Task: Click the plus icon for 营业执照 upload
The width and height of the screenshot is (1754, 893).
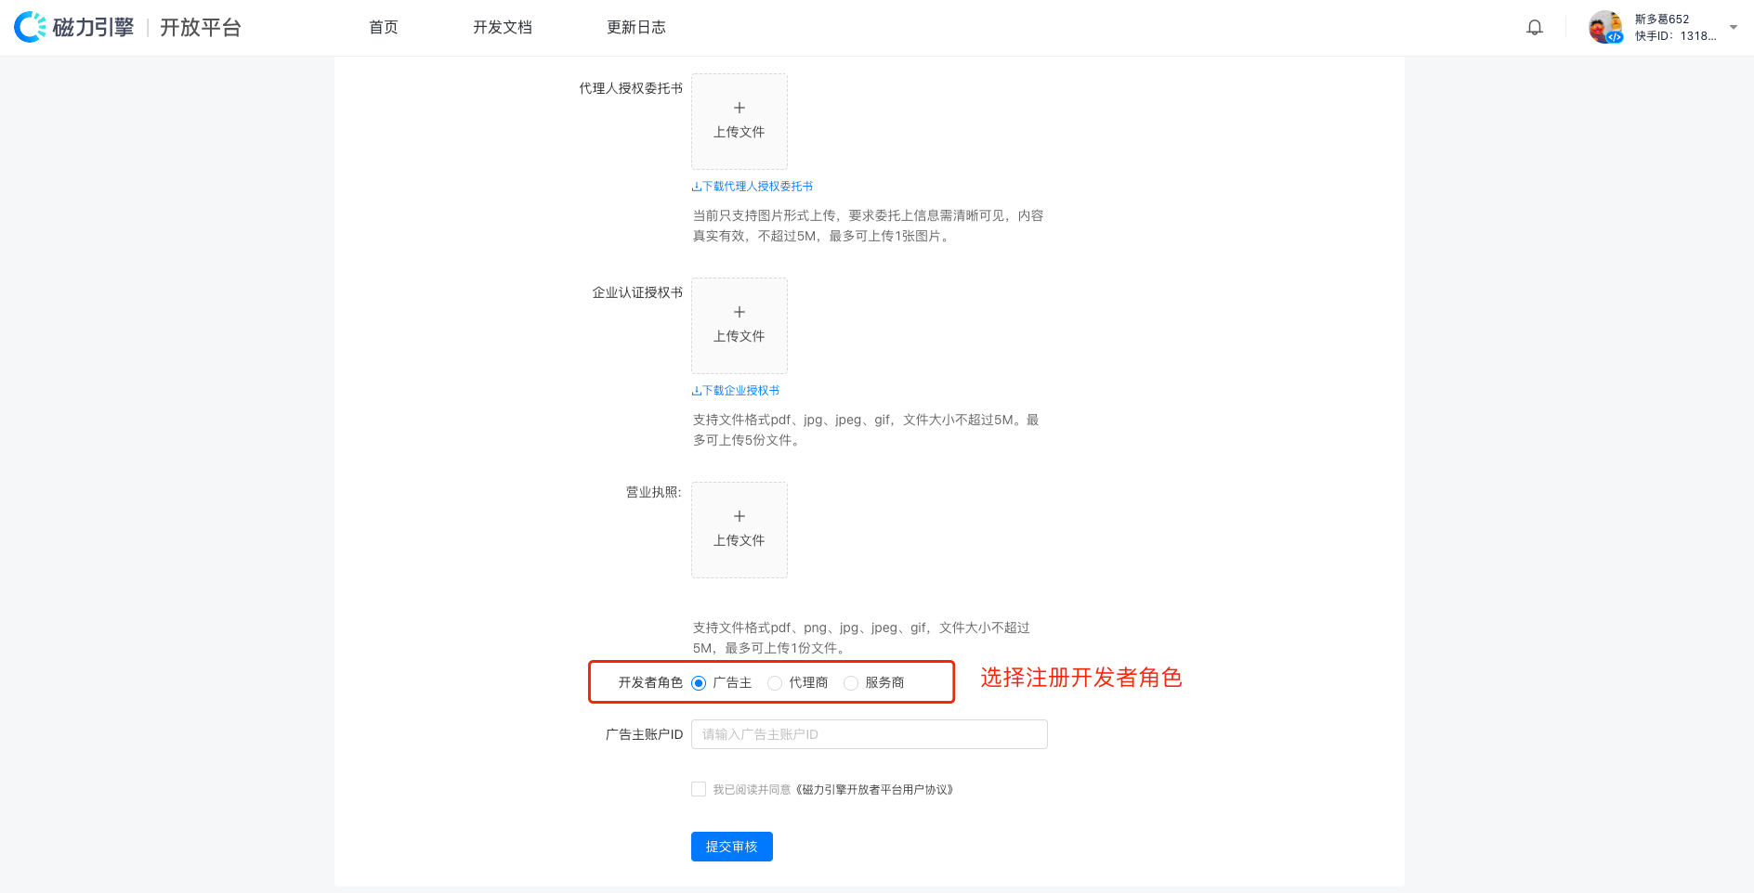Action: pos(740,516)
